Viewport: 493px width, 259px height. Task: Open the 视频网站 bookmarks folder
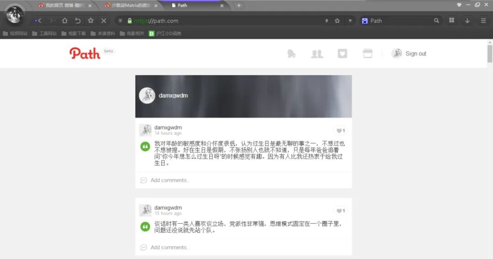16,33
